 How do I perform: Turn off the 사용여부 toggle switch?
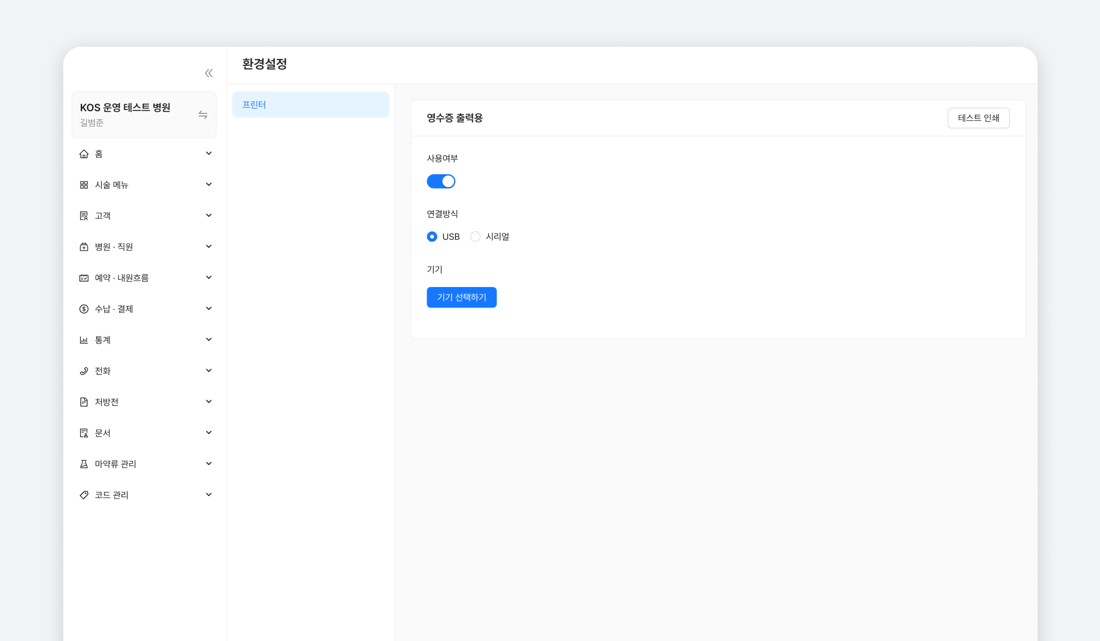point(441,181)
